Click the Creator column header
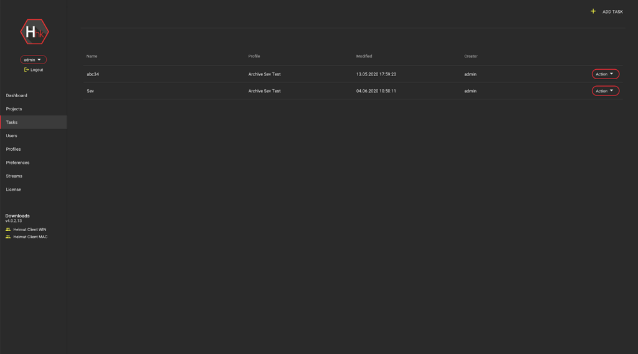Image resolution: width=638 pixels, height=354 pixels. point(471,56)
